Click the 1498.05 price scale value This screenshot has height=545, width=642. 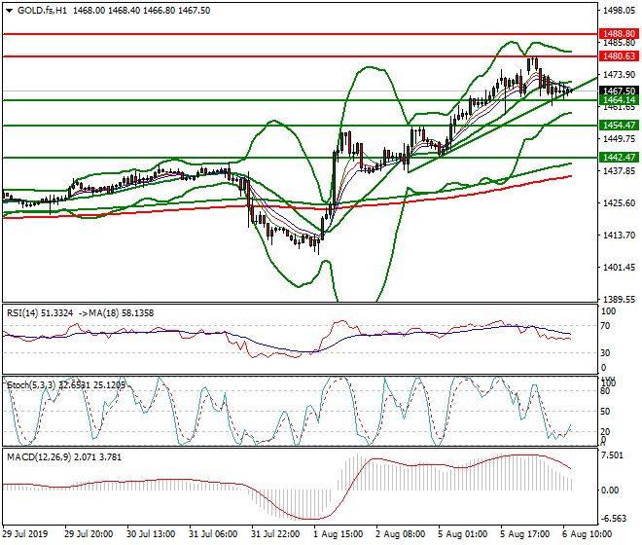(x=619, y=11)
